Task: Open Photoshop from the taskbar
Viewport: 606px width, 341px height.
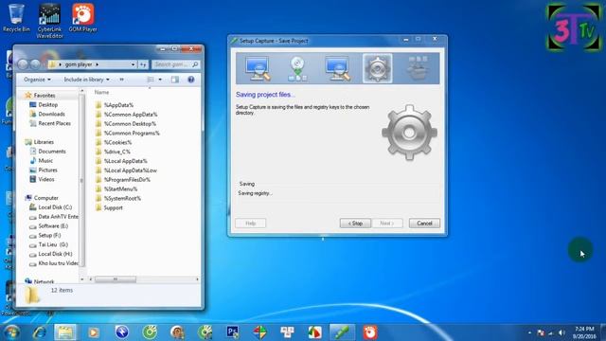Action: pos(232,332)
